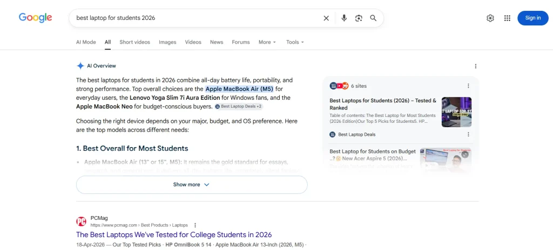Open three-dot menu beside Best Laptop Deals source

(x=468, y=135)
